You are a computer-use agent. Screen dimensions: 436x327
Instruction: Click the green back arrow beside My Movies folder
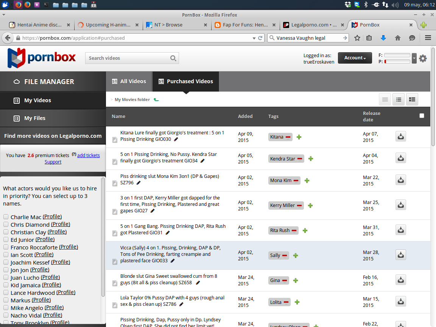(x=156, y=100)
